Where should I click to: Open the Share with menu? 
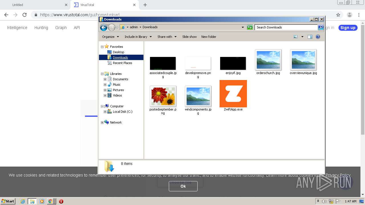pyautogui.click(x=167, y=37)
